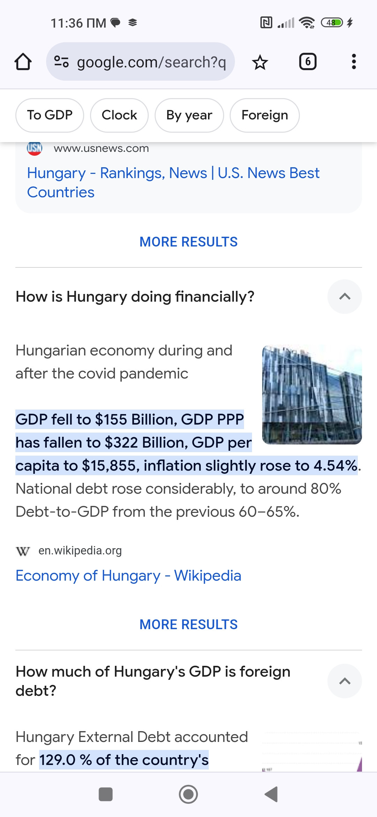Open Economy of Hungary Wikipedia link
The width and height of the screenshot is (377, 817).
point(128,575)
